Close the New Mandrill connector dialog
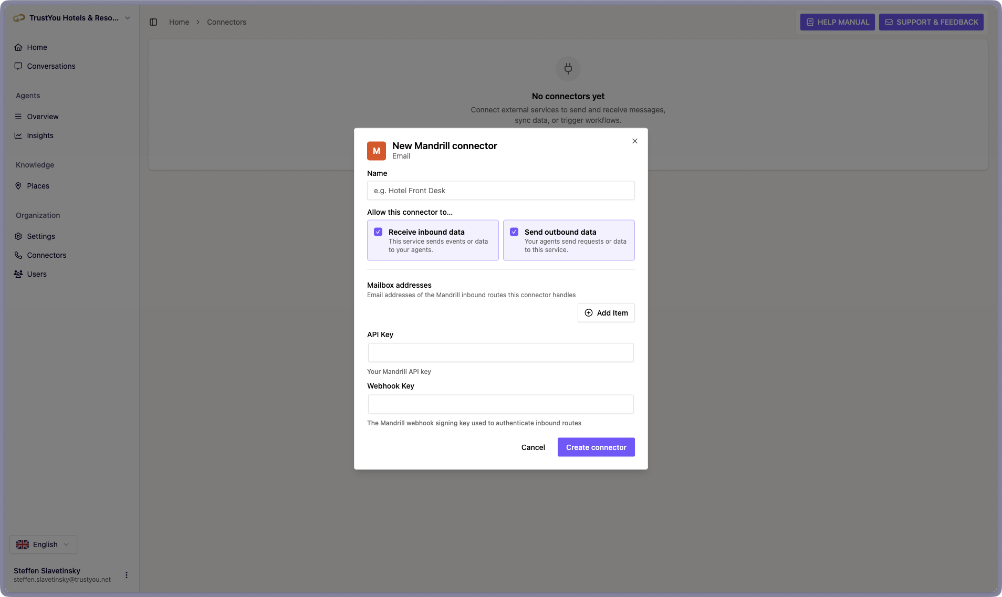This screenshot has width=1002, height=597. (x=635, y=141)
